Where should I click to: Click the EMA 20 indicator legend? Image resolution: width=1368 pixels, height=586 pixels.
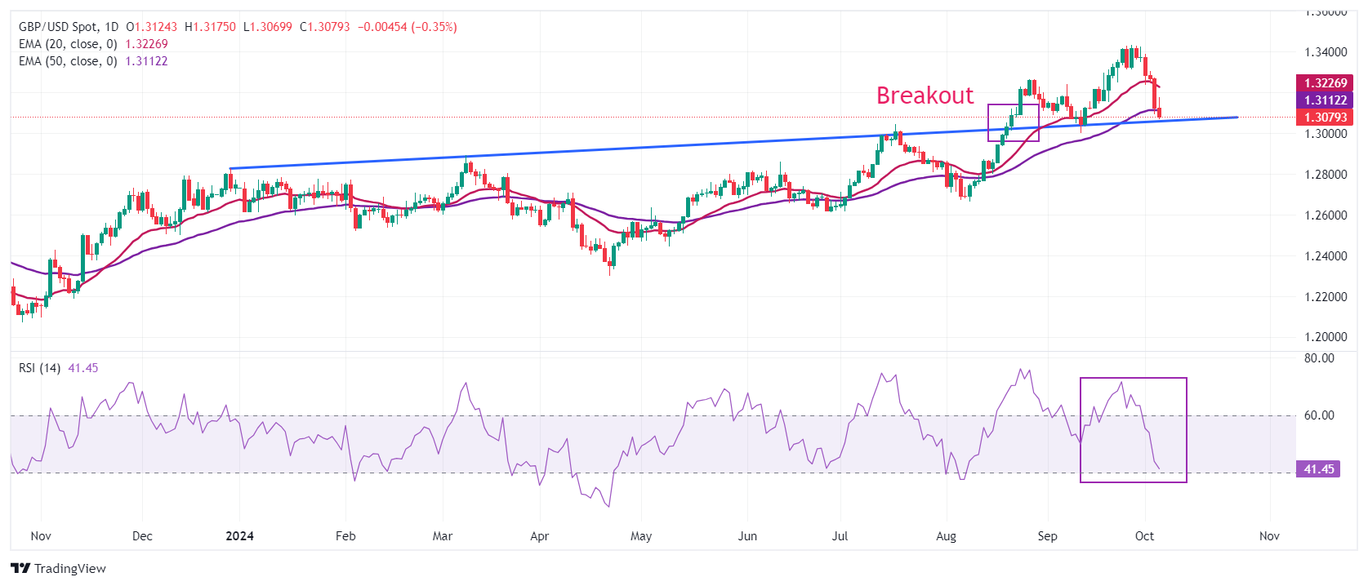coord(68,44)
